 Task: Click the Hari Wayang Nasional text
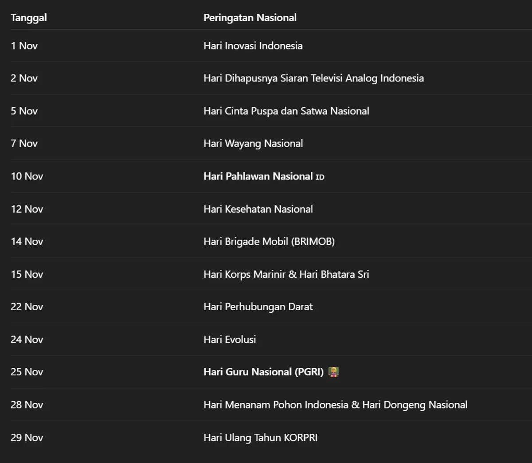tap(253, 144)
